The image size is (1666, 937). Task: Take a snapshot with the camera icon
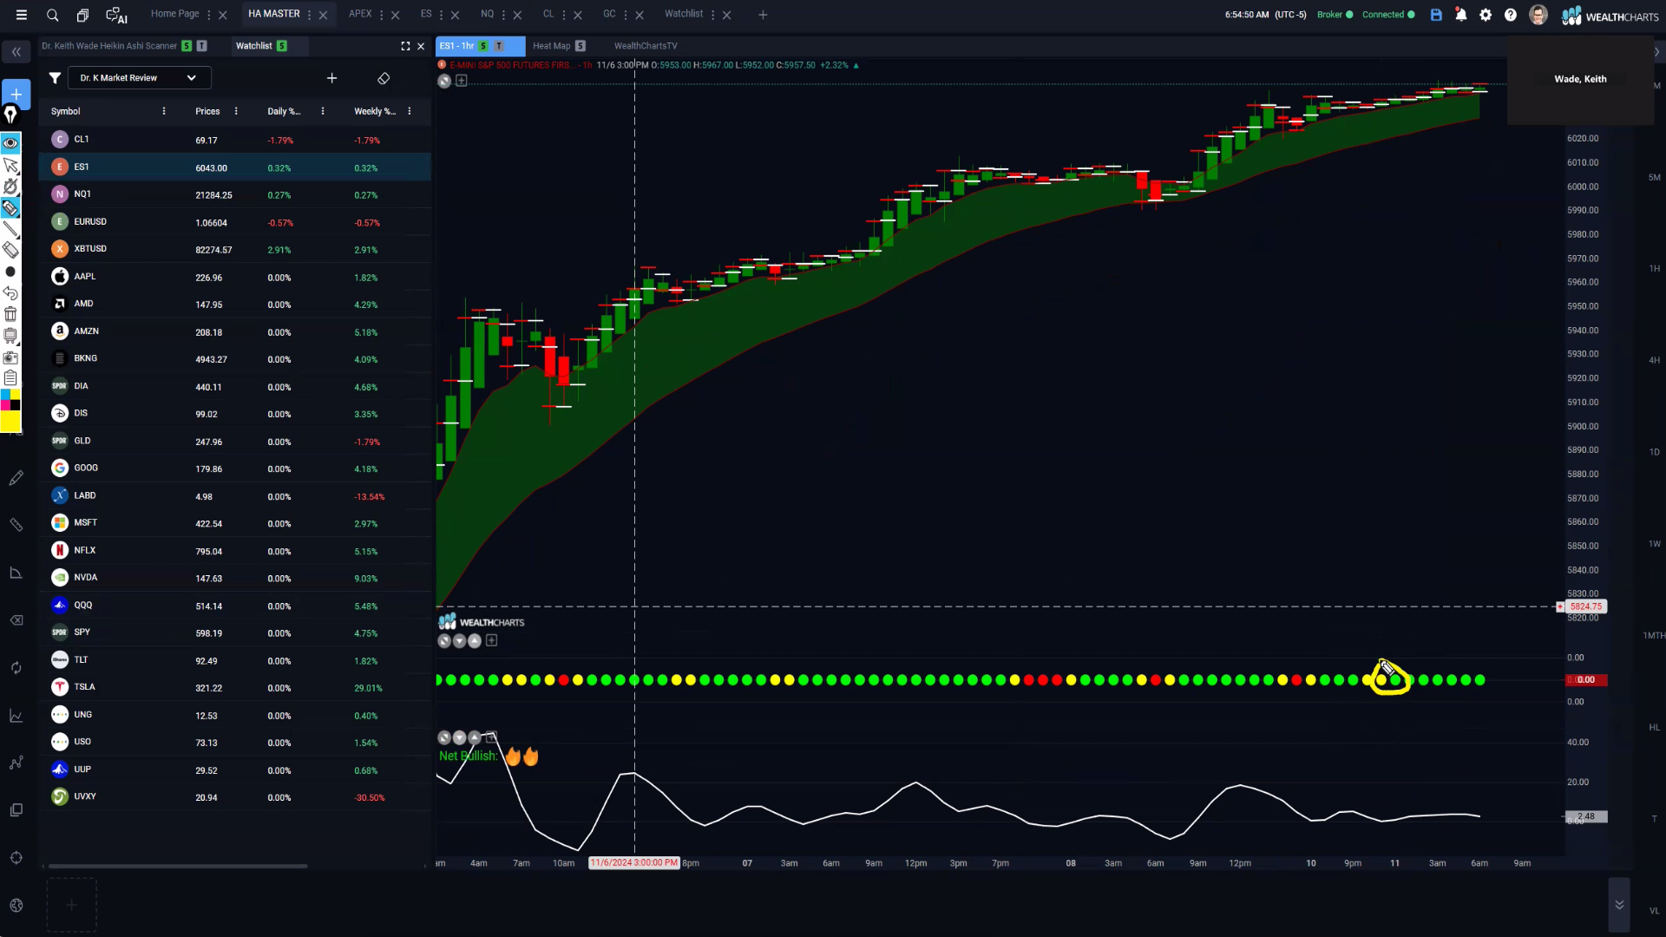pyautogui.click(x=10, y=357)
